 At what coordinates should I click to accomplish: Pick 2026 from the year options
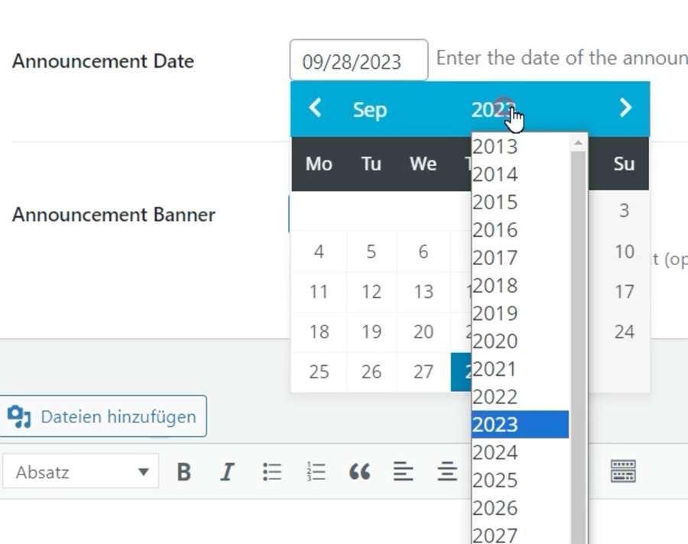pyautogui.click(x=495, y=508)
